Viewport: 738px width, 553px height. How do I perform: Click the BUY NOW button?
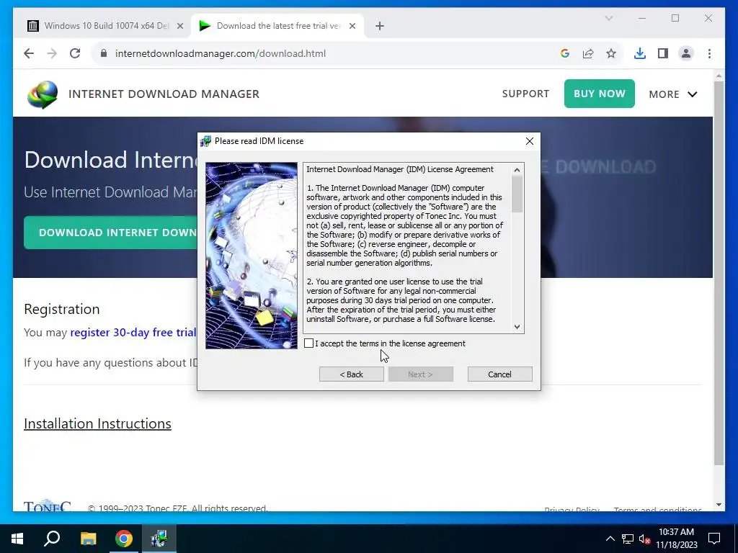pyautogui.click(x=599, y=94)
